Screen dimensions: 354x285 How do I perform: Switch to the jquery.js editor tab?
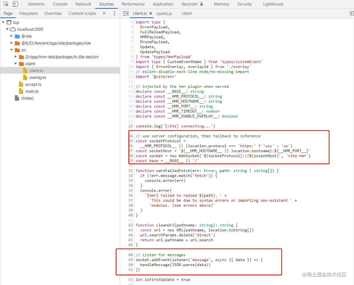(x=164, y=13)
